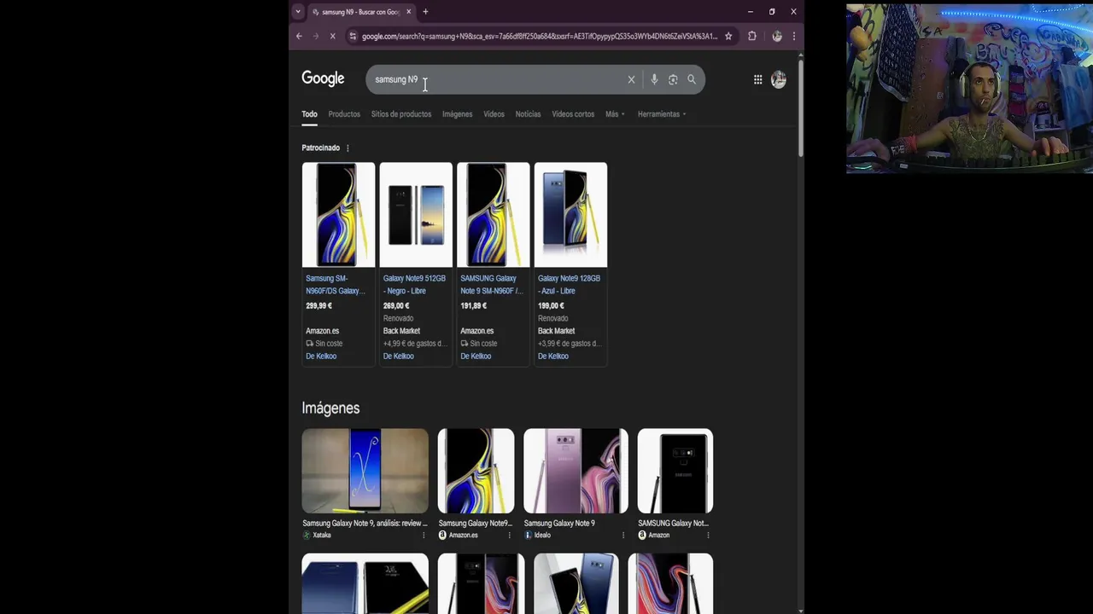Open the Google apps grid
Screen dimensions: 1093x614
point(757,79)
